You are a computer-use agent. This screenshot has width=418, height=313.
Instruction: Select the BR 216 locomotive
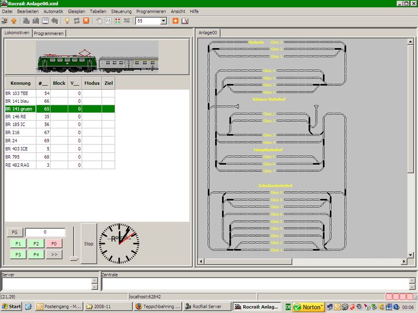pos(60,133)
